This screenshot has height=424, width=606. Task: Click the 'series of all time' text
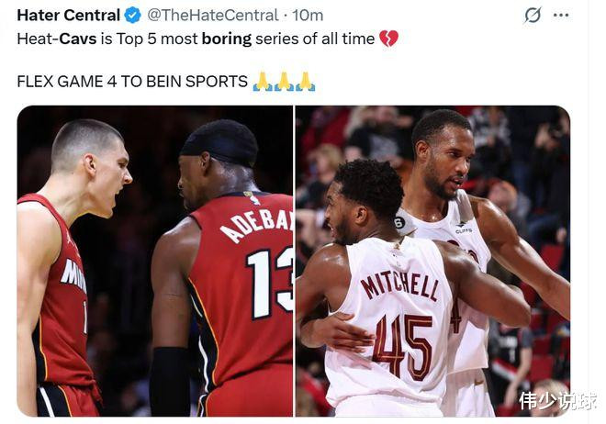(x=315, y=39)
